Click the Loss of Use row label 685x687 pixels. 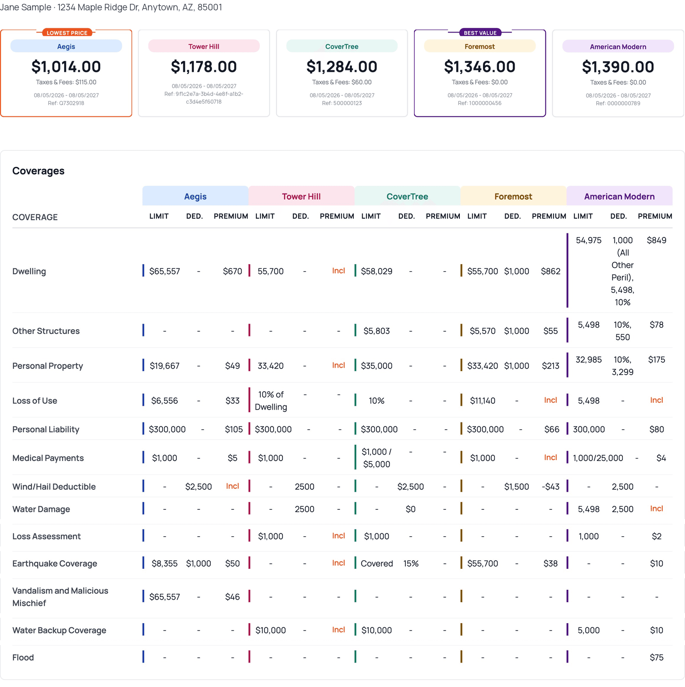tap(35, 401)
